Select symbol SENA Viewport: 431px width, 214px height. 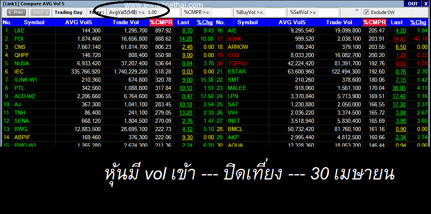tap(21, 121)
